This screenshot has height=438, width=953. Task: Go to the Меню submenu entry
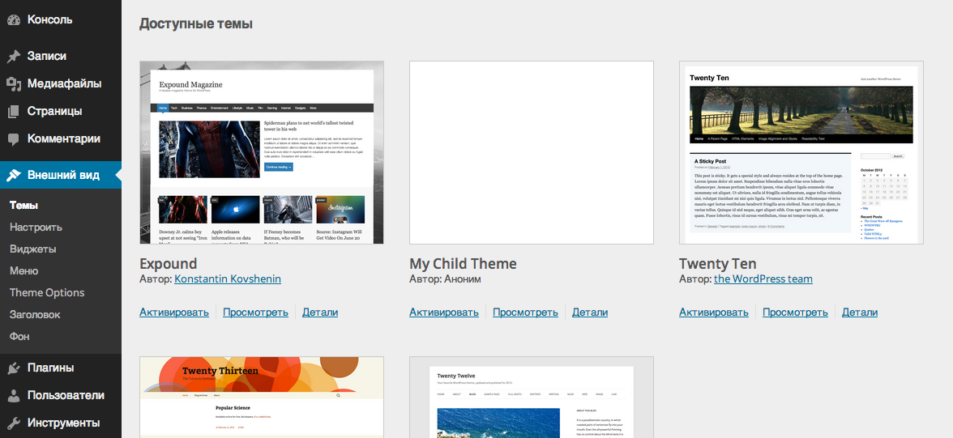click(24, 271)
